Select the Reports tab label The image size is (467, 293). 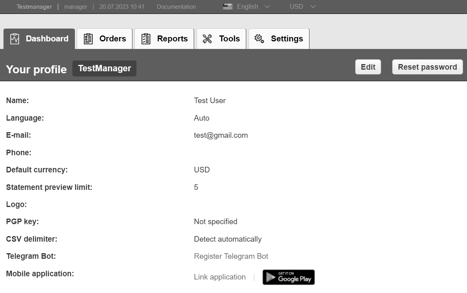tap(172, 39)
